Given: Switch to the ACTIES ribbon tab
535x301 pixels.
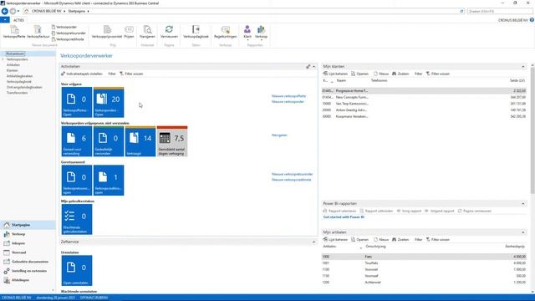Looking at the screenshot, I should (x=18, y=20).
